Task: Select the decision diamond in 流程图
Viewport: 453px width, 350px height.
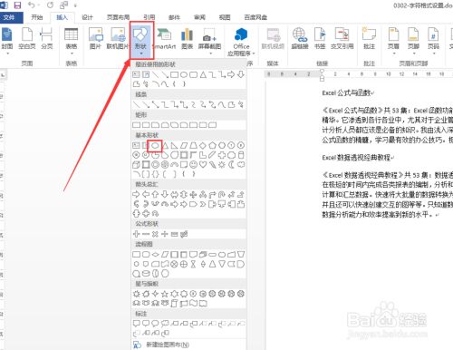Action: tap(155, 255)
